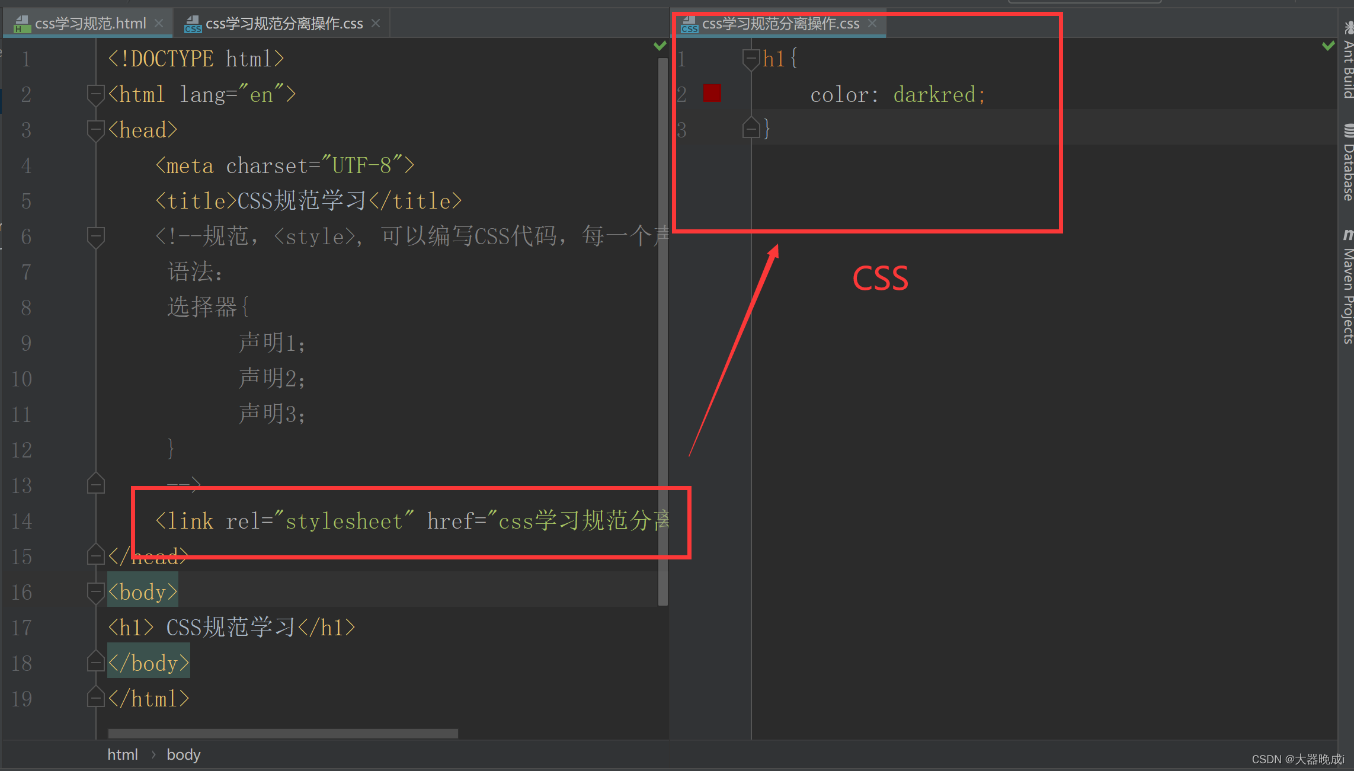Click the h1 selector in CSS editor
Viewport: 1354px width, 771px height.
(774, 59)
